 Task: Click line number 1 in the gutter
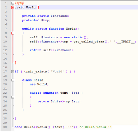point(6,3)
